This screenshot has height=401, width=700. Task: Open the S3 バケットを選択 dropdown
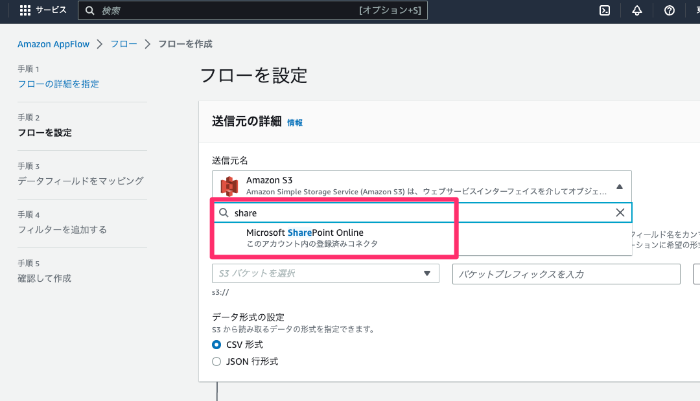point(325,273)
